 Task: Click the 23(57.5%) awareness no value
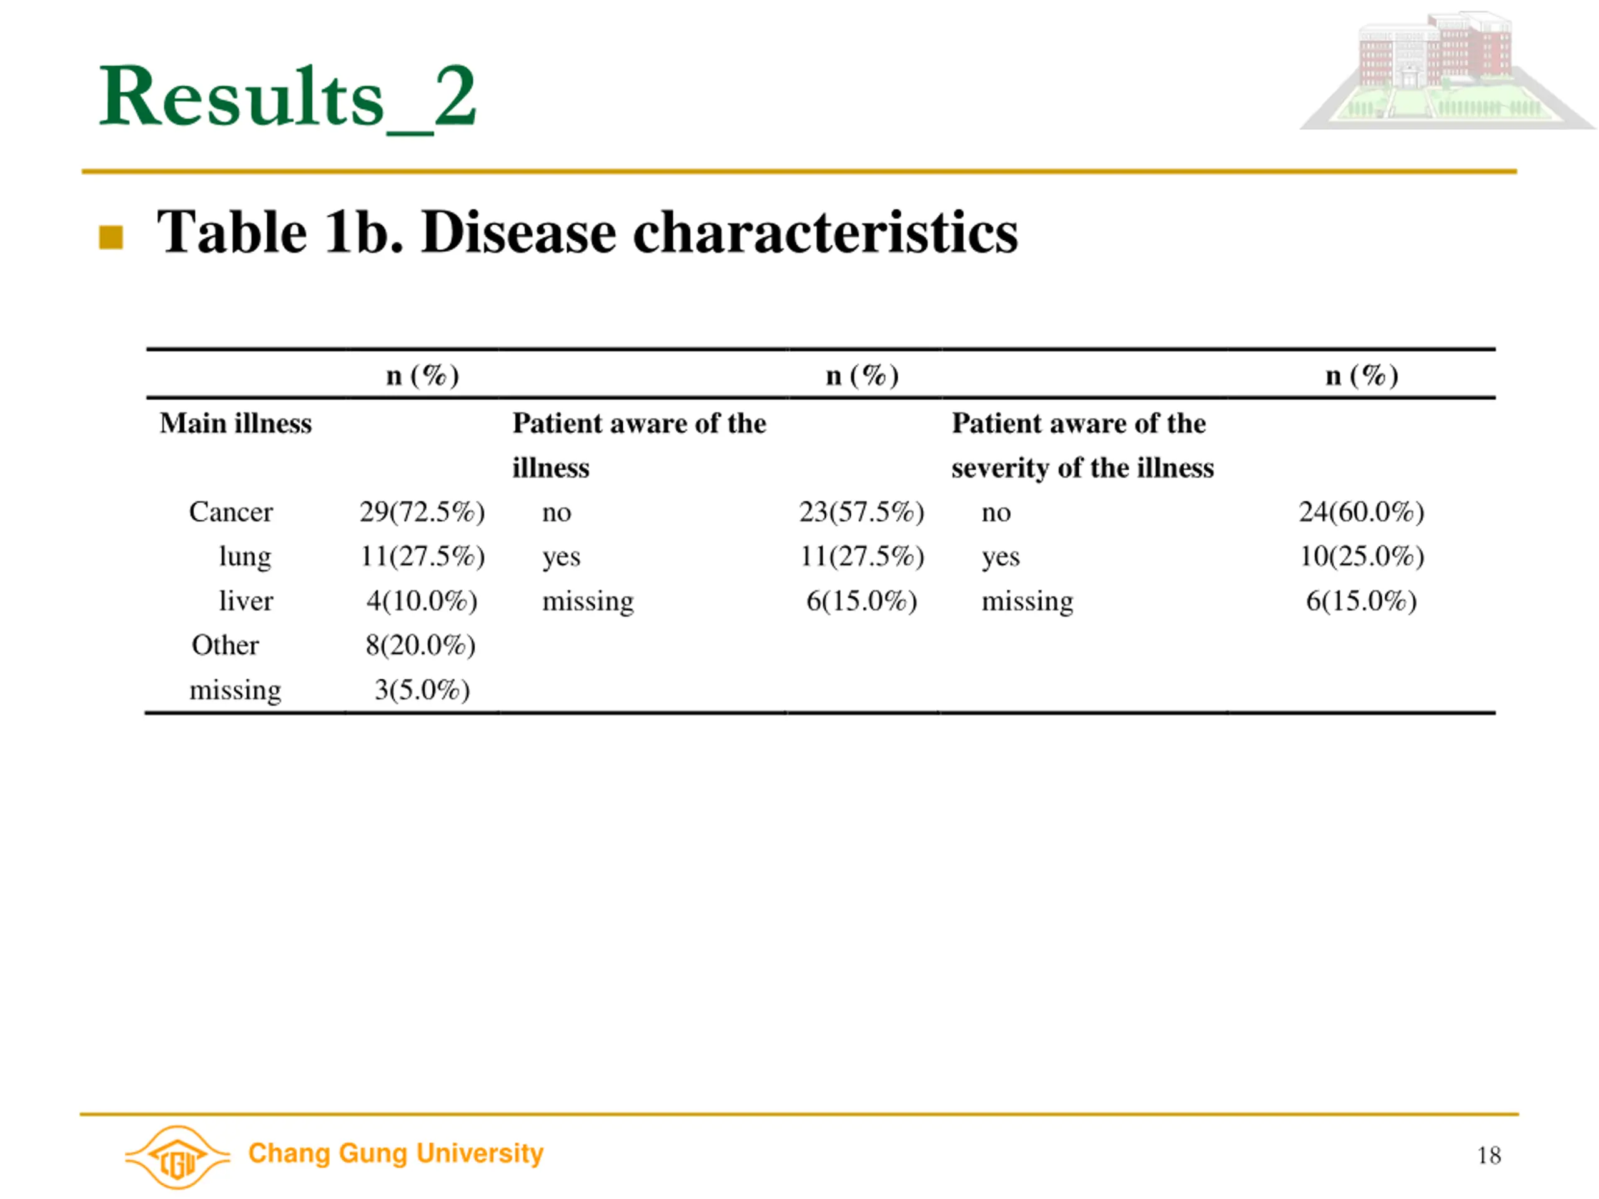[862, 511]
